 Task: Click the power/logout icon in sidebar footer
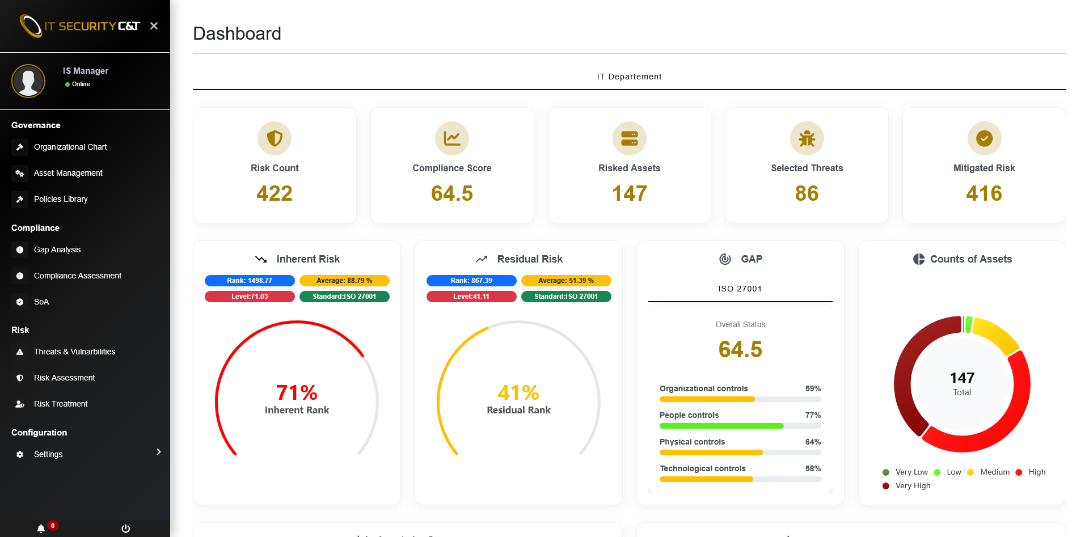click(x=125, y=528)
